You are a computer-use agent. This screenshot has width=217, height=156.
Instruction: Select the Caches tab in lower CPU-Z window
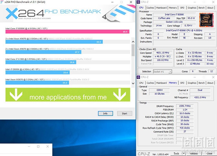tap(150, 83)
